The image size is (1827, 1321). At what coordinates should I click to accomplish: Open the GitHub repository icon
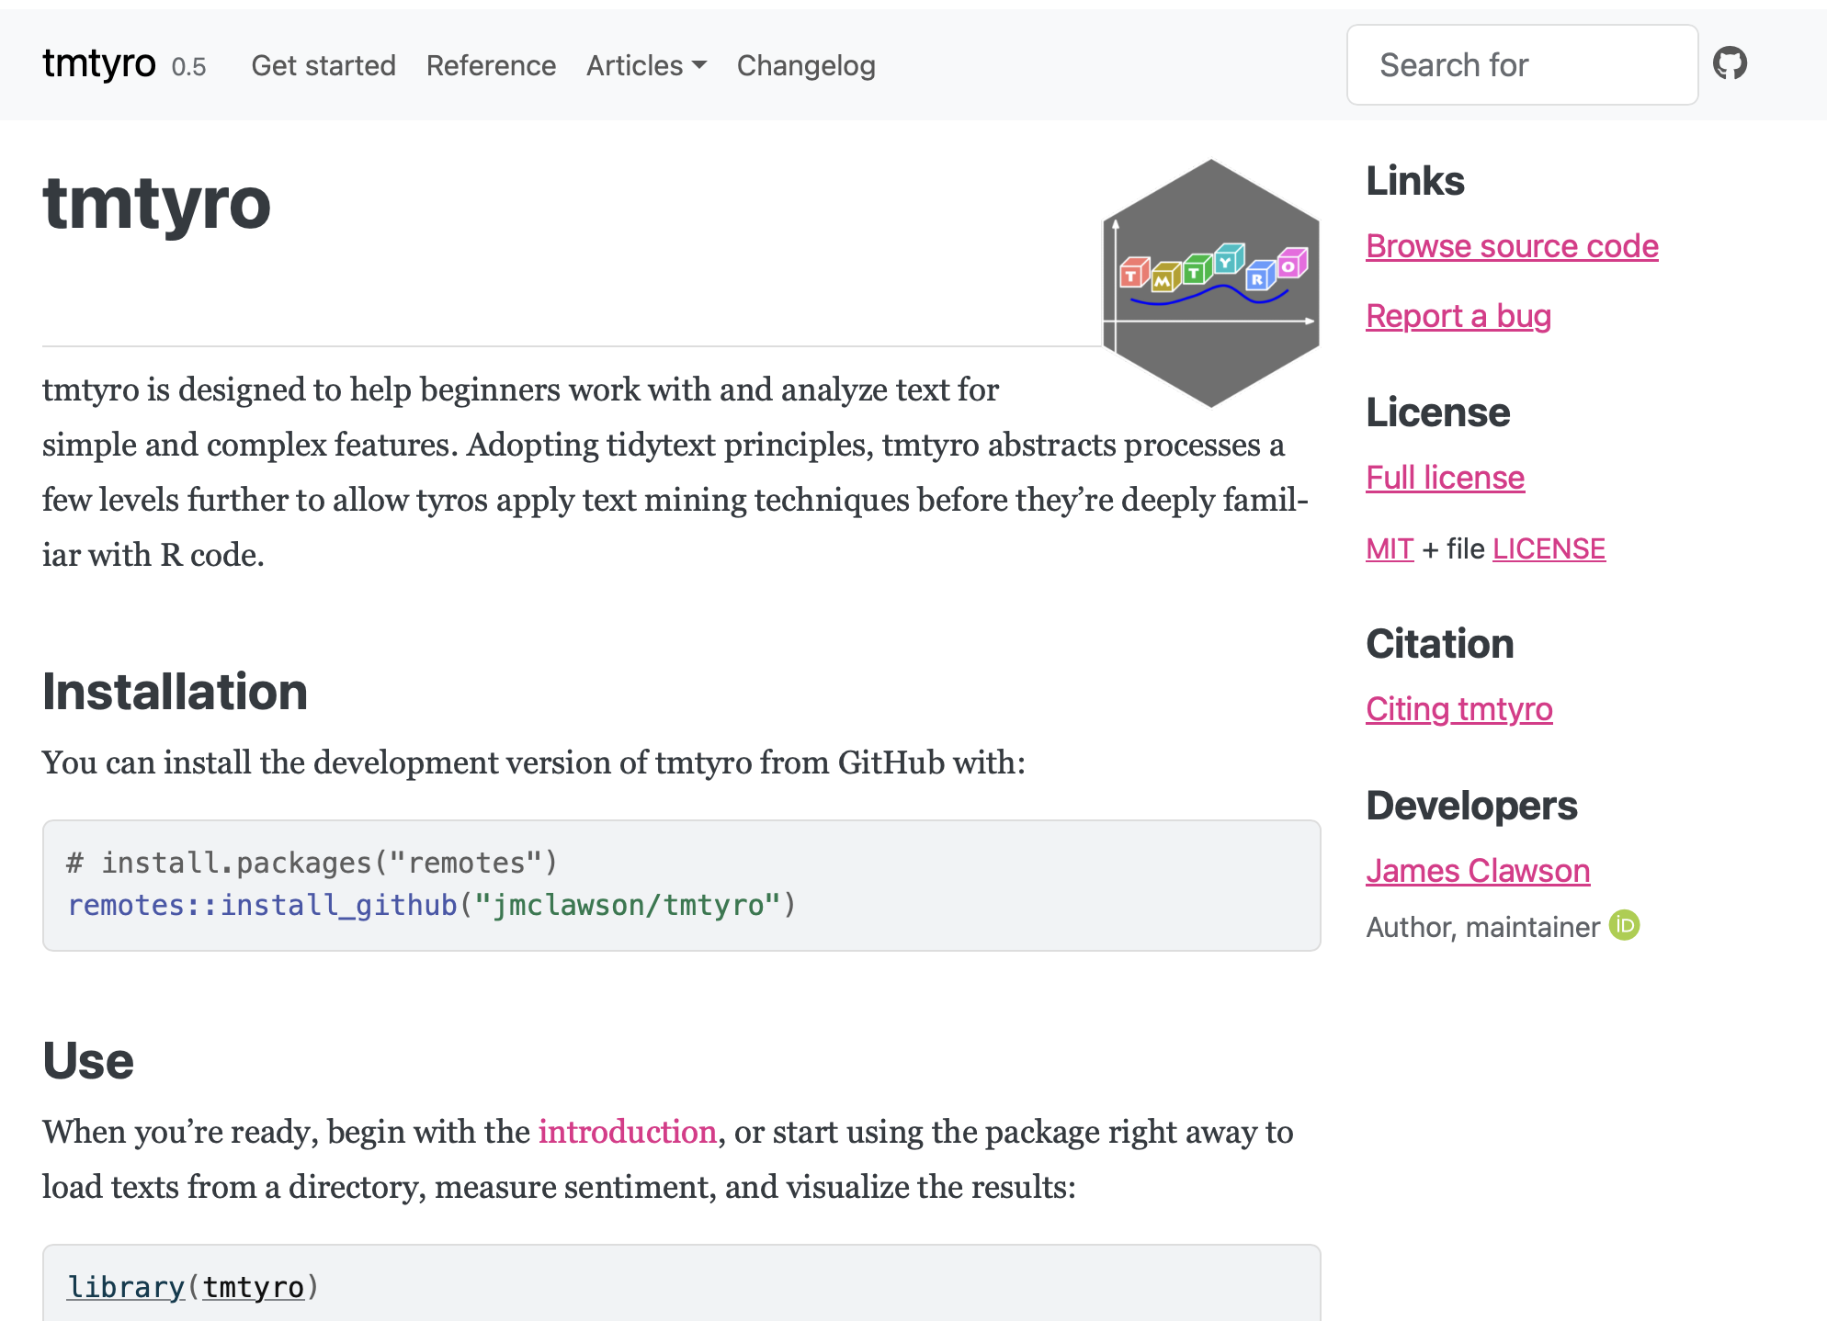(1729, 64)
